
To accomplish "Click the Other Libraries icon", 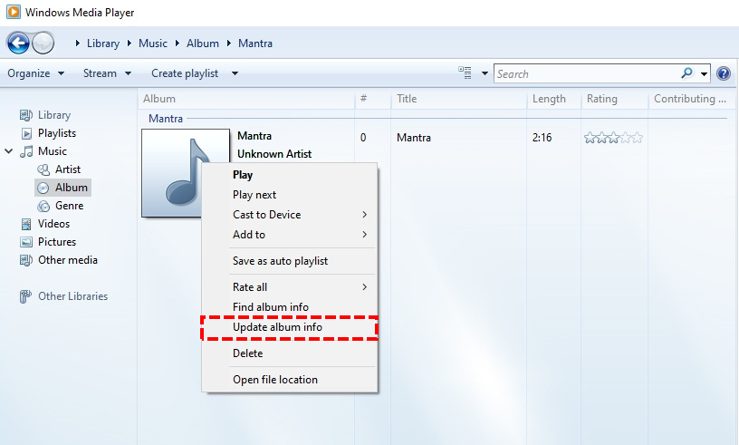I will point(25,296).
